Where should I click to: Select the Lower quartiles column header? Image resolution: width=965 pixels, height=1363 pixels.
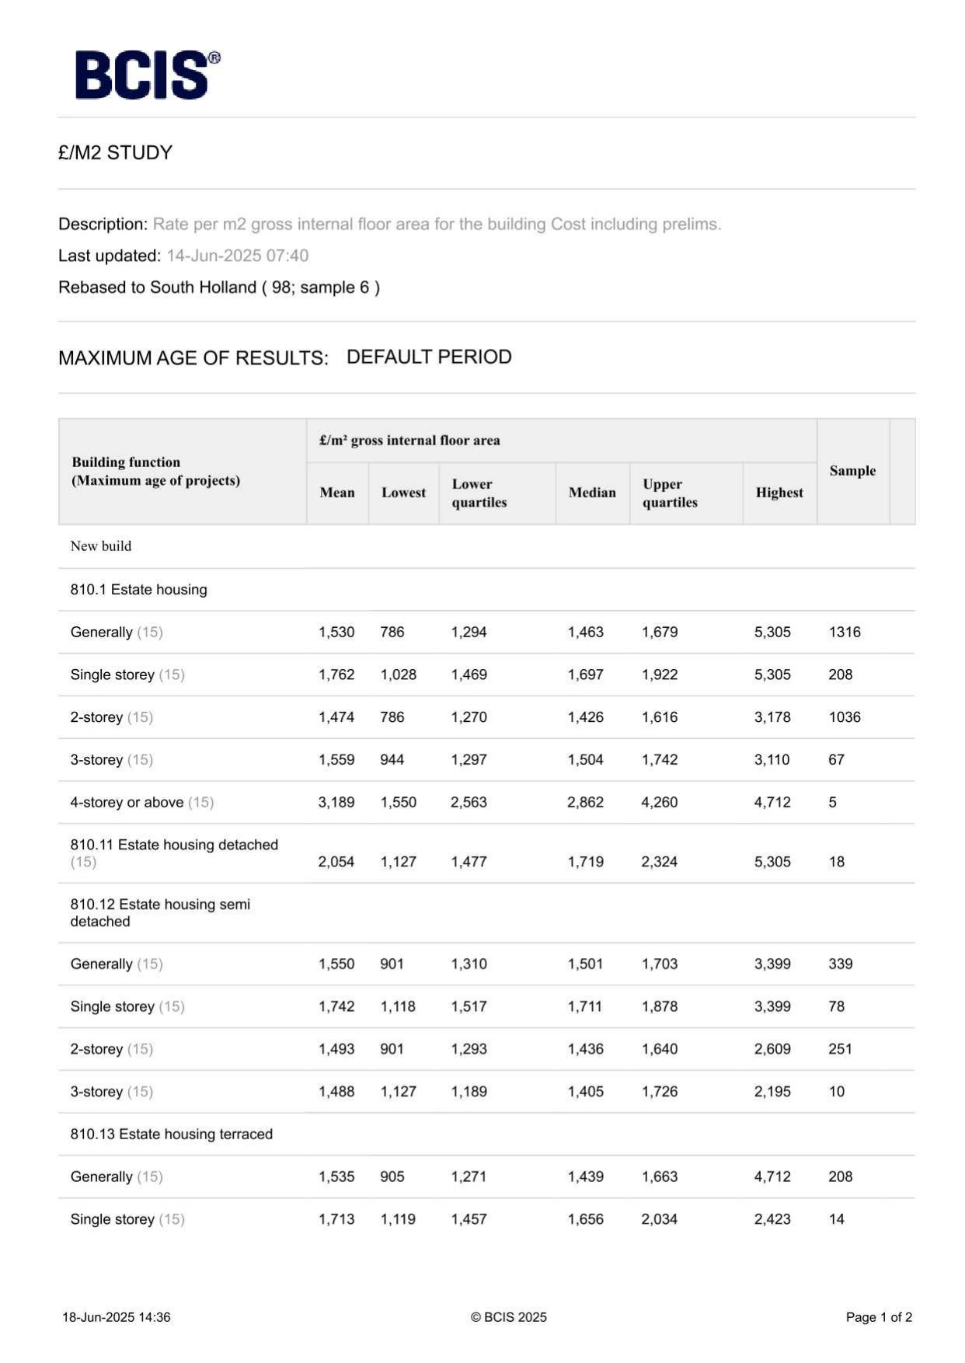(479, 493)
